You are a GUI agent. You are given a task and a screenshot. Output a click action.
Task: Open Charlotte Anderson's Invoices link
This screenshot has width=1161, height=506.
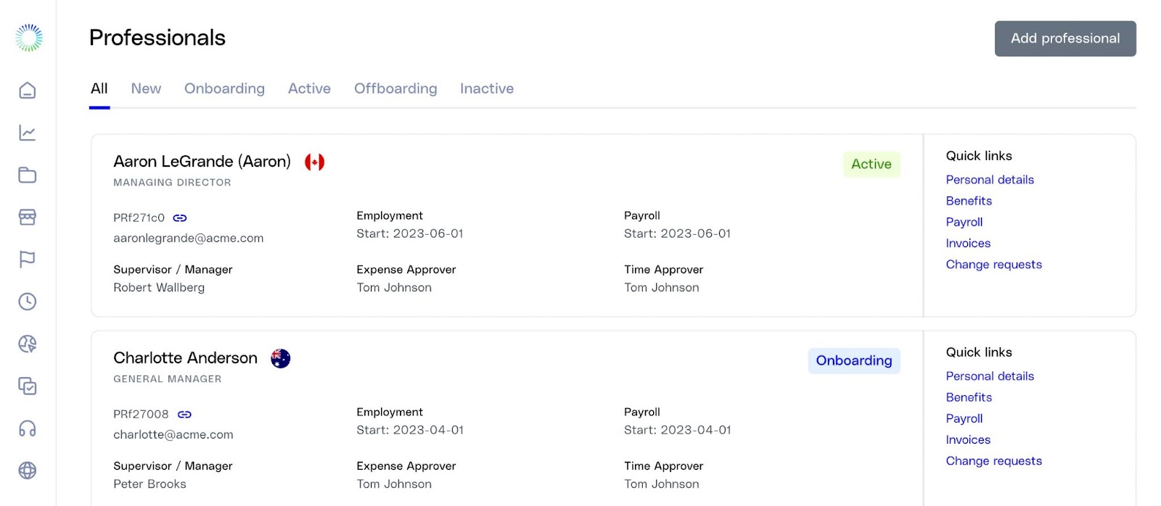[x=968, y=439]
